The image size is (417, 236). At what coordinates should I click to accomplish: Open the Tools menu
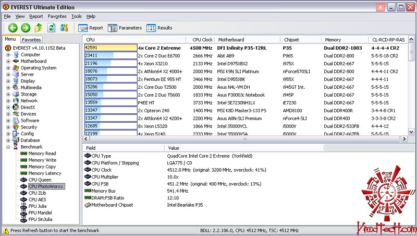[77, 17]
